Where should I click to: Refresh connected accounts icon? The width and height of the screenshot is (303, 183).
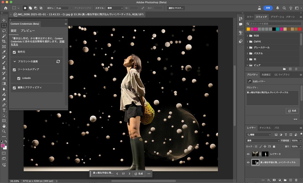pos(58,61)
